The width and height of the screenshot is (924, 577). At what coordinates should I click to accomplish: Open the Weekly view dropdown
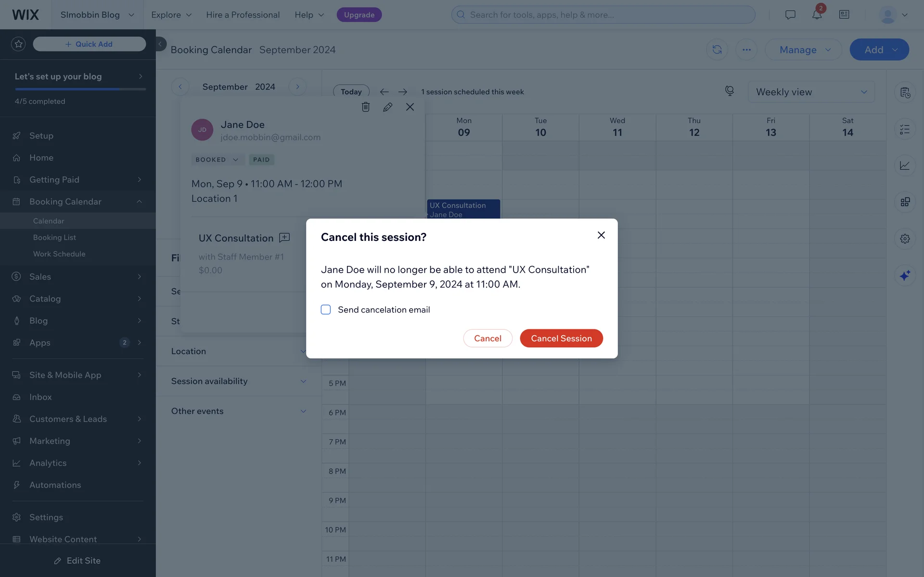pyautogui.click(x=811, y=92)
